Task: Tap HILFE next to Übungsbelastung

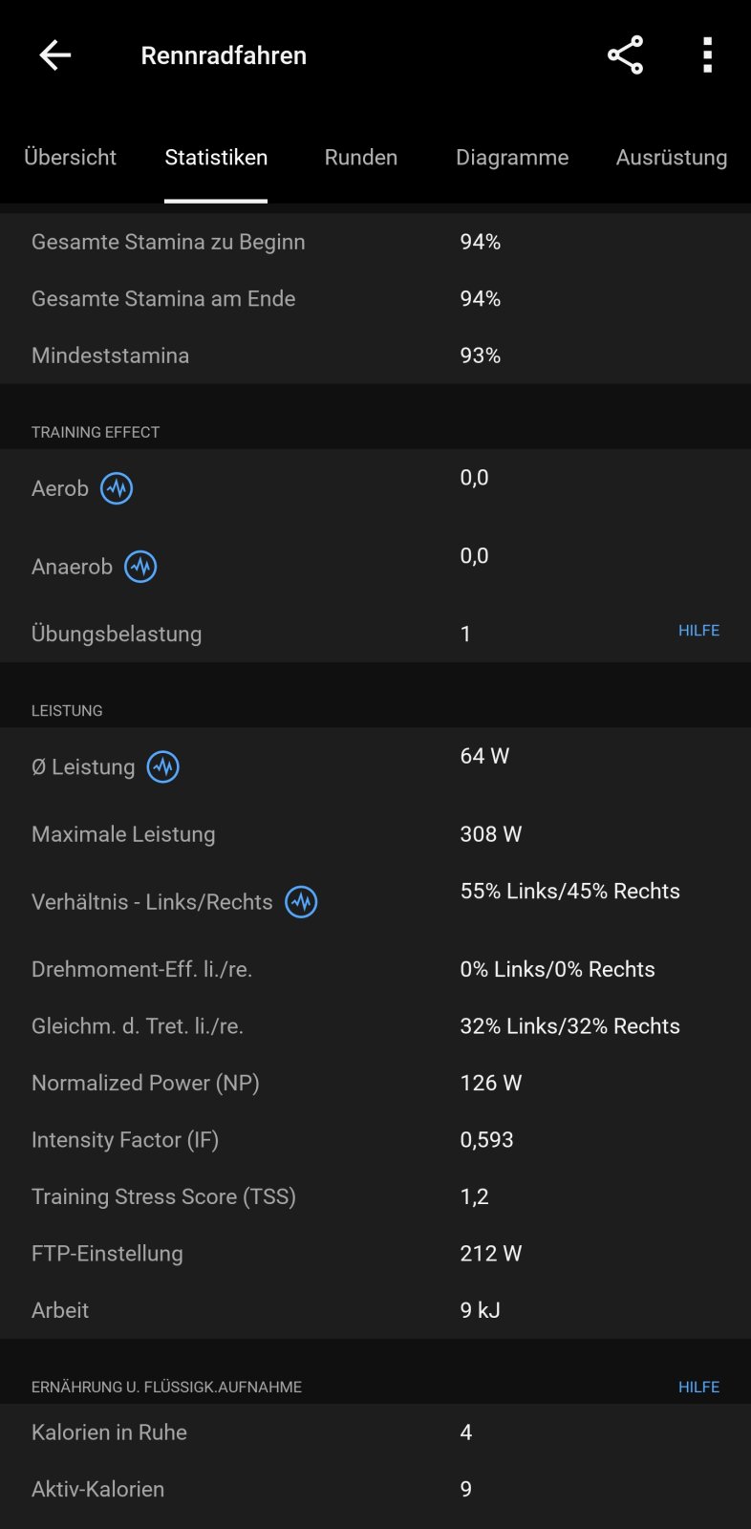Action: coord(698,631)
